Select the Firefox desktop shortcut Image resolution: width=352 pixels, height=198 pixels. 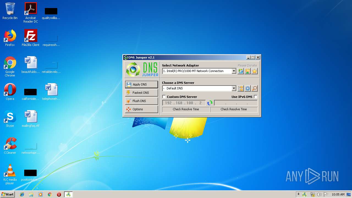10,38
